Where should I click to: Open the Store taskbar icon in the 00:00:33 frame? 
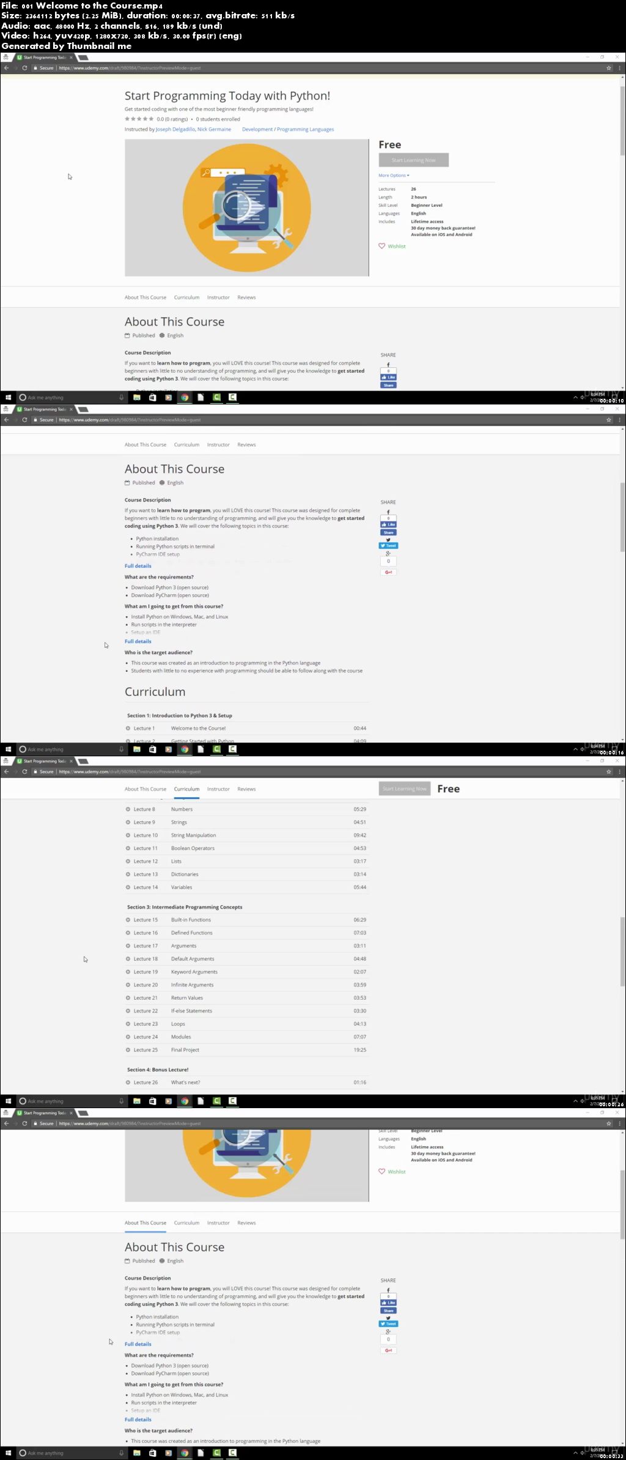click(153, 1453)
